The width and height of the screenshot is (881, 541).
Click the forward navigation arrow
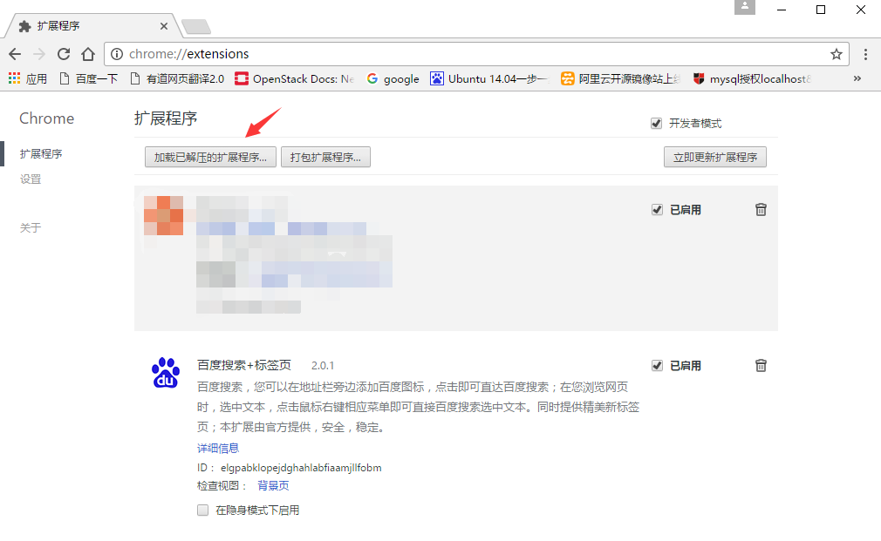(x=38, y=54)
